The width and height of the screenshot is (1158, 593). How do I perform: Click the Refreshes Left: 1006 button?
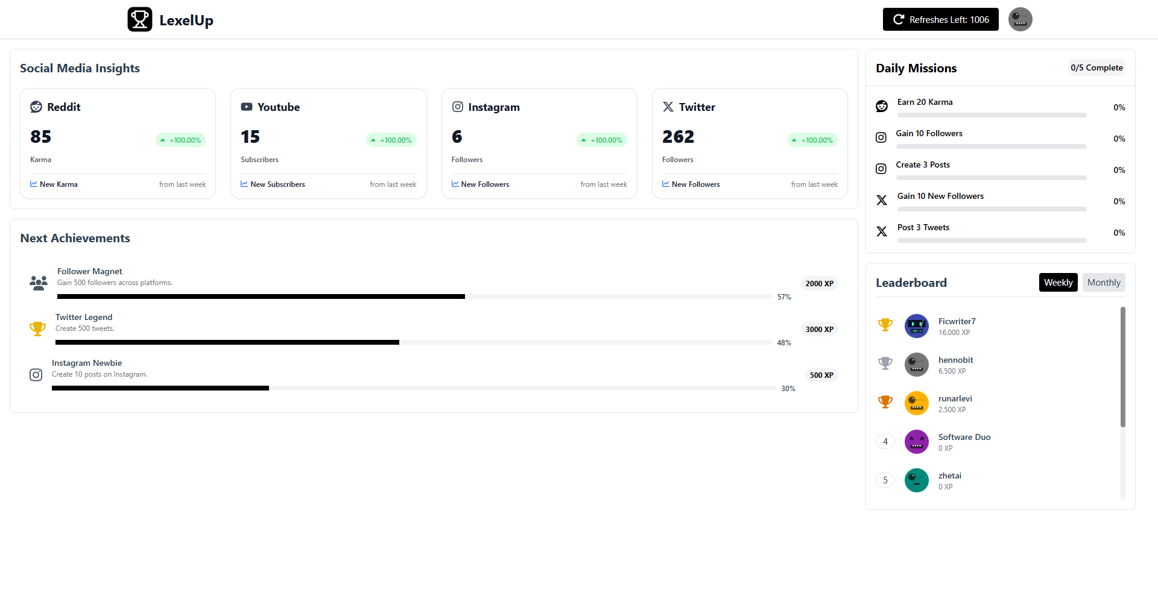tap(941, 19)
